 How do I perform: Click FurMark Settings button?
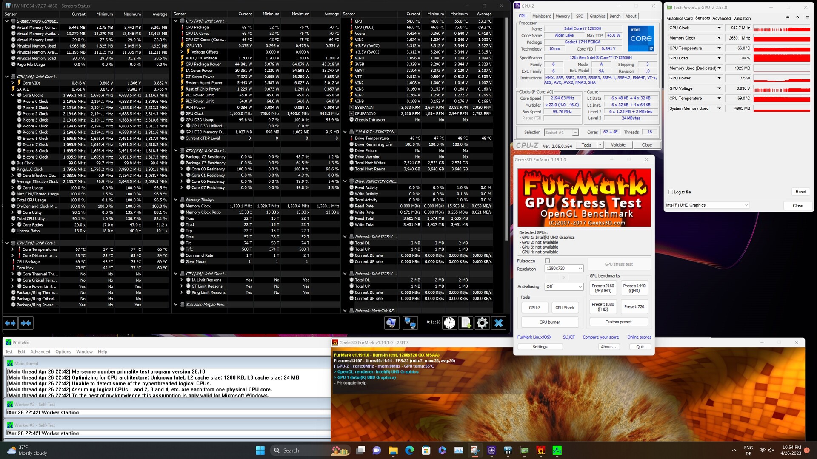[x=540, y=347]
